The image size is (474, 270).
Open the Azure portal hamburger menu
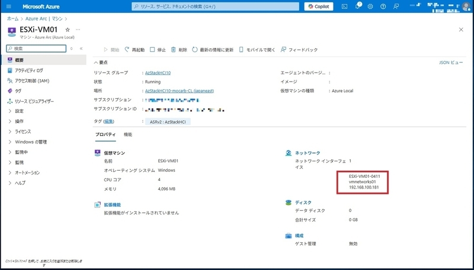(x=8, y=6)
